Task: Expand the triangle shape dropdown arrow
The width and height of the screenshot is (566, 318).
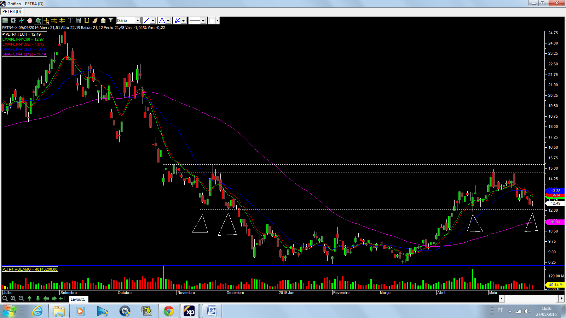Action: click(x=168, y=20)
